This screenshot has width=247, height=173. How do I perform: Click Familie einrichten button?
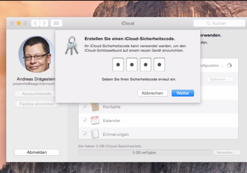pyautogui.click(x=37, y=104)
